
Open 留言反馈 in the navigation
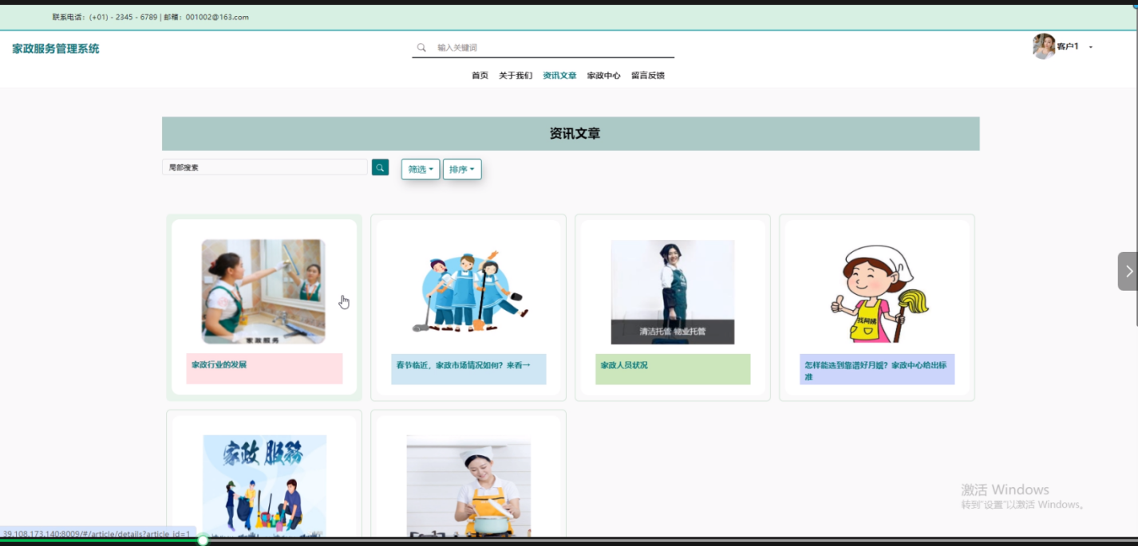click(647, 76)
